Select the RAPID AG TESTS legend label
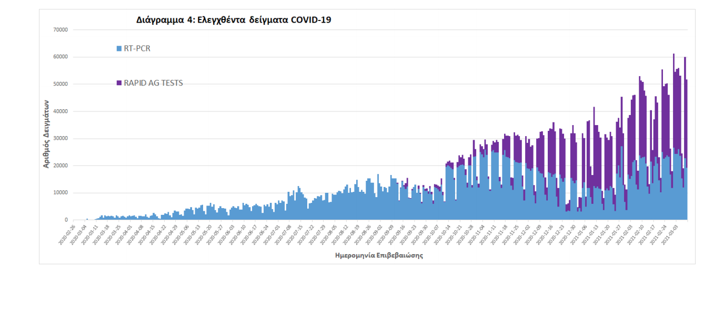The width and height of the screenshot is (724, 310). (153, 83)
